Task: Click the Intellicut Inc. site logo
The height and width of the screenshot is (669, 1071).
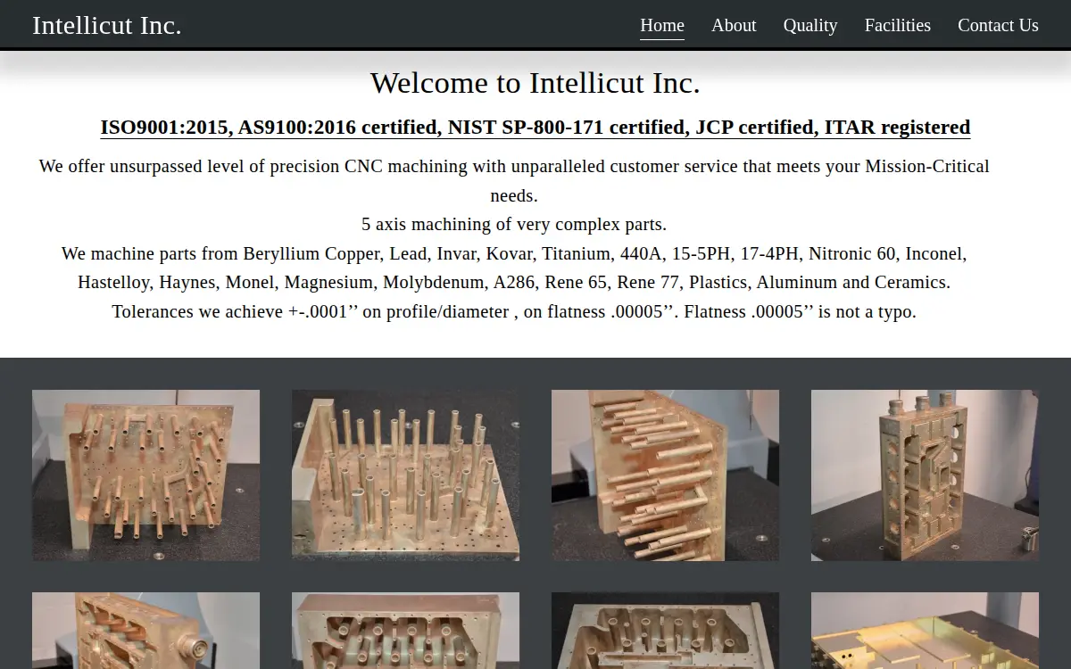Action: click(107, 25)
